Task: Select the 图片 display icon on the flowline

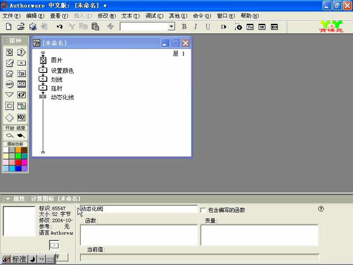Action: point(43,61)
